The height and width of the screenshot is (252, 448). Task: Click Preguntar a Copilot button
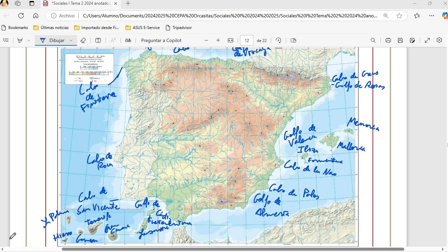point(161,40)
